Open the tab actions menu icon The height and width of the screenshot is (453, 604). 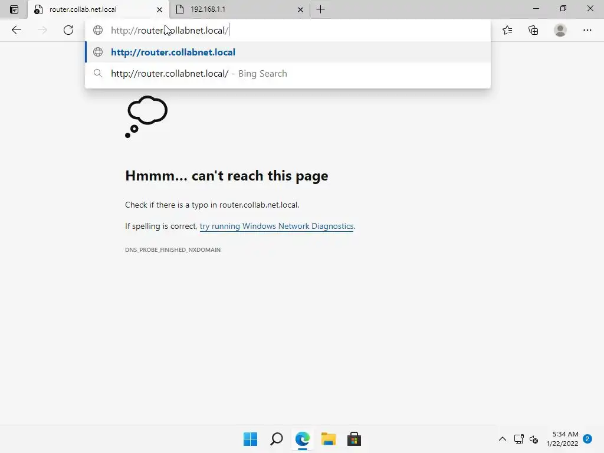tap(14, 9)
